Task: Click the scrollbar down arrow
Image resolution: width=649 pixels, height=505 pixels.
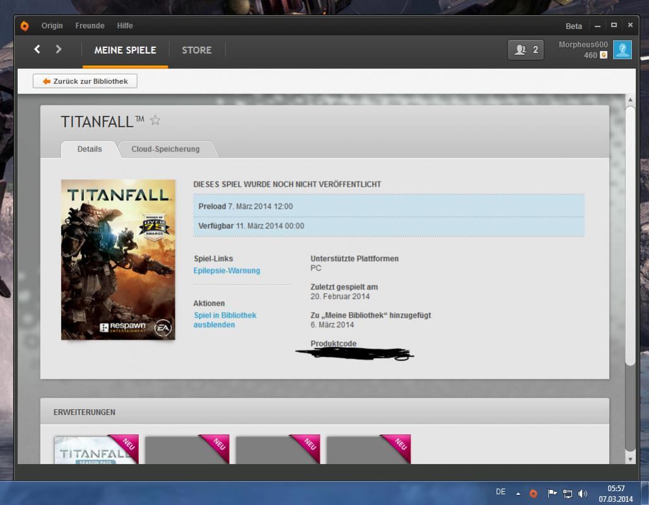Action: (630, 460)
